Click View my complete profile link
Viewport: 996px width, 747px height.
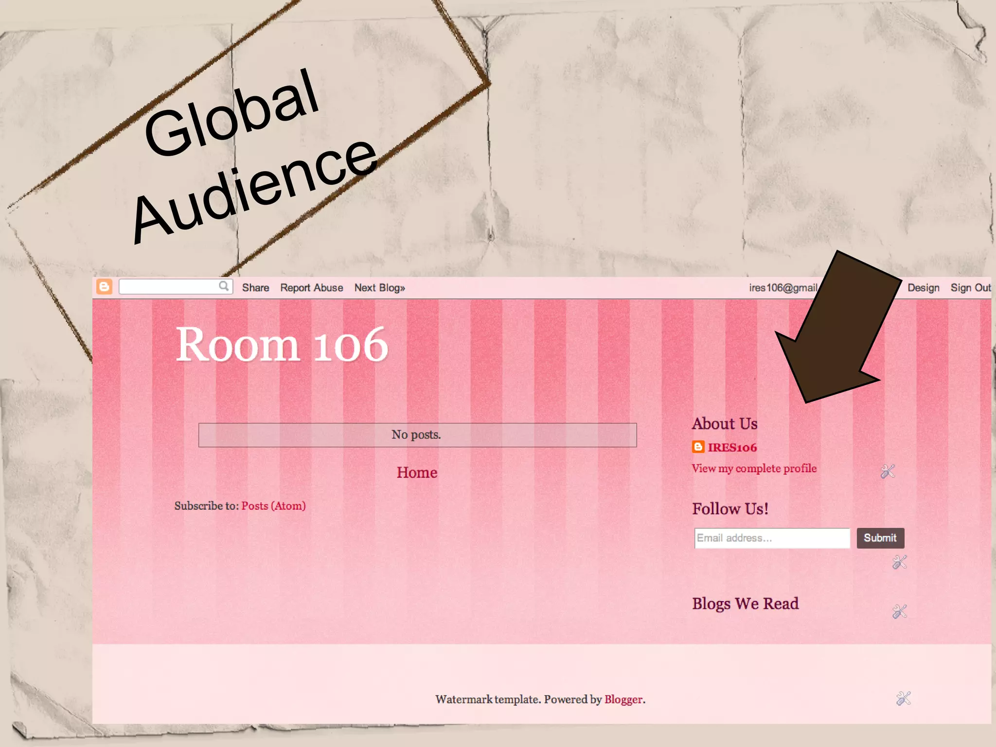pyautogui.click(x=754, y=468)
